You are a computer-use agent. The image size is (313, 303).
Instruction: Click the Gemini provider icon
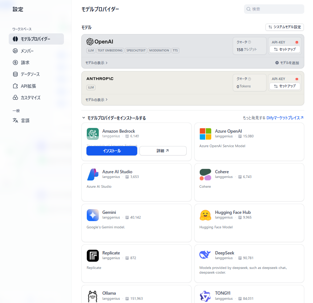point(93,215)
